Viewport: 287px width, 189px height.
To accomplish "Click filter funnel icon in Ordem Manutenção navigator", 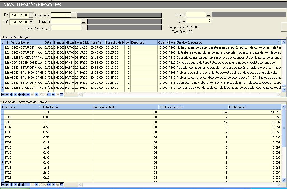I will (62, 95).
